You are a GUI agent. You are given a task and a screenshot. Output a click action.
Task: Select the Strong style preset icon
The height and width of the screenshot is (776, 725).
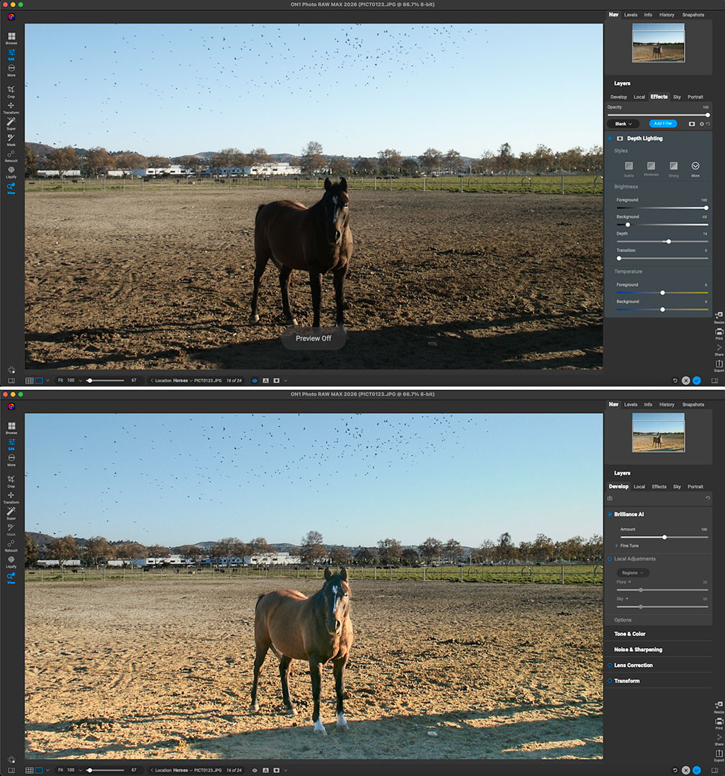pos(673,166)
